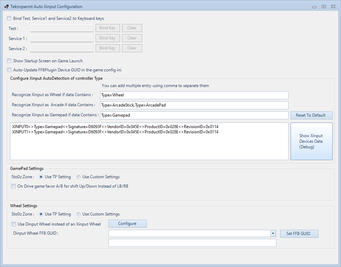
Task: Select GamePad Use Custom Settings radio button
Action: [x=79, y=177]
